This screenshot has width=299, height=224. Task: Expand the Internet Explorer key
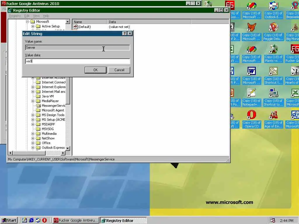click(33, 87)
